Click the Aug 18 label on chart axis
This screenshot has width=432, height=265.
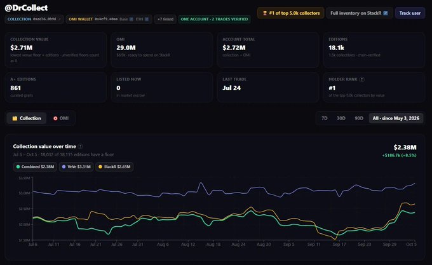click(x=213, y=244)
